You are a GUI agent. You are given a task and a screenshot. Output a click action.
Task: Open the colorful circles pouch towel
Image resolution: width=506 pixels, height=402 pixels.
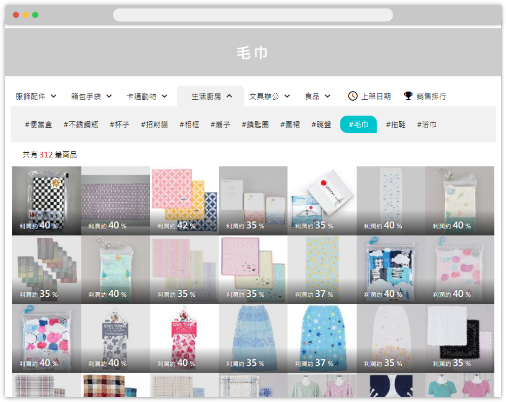47,338
